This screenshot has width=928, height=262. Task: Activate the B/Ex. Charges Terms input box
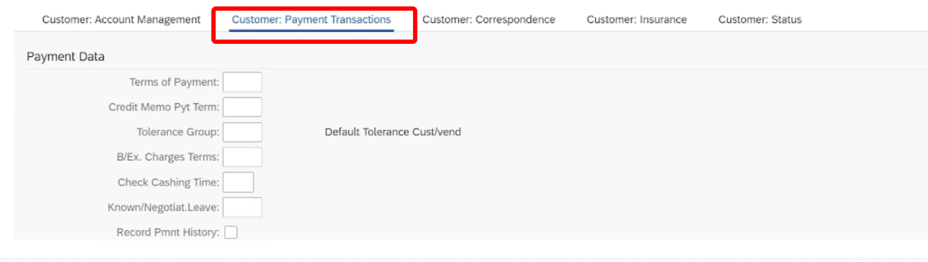(x=242, y=157)
